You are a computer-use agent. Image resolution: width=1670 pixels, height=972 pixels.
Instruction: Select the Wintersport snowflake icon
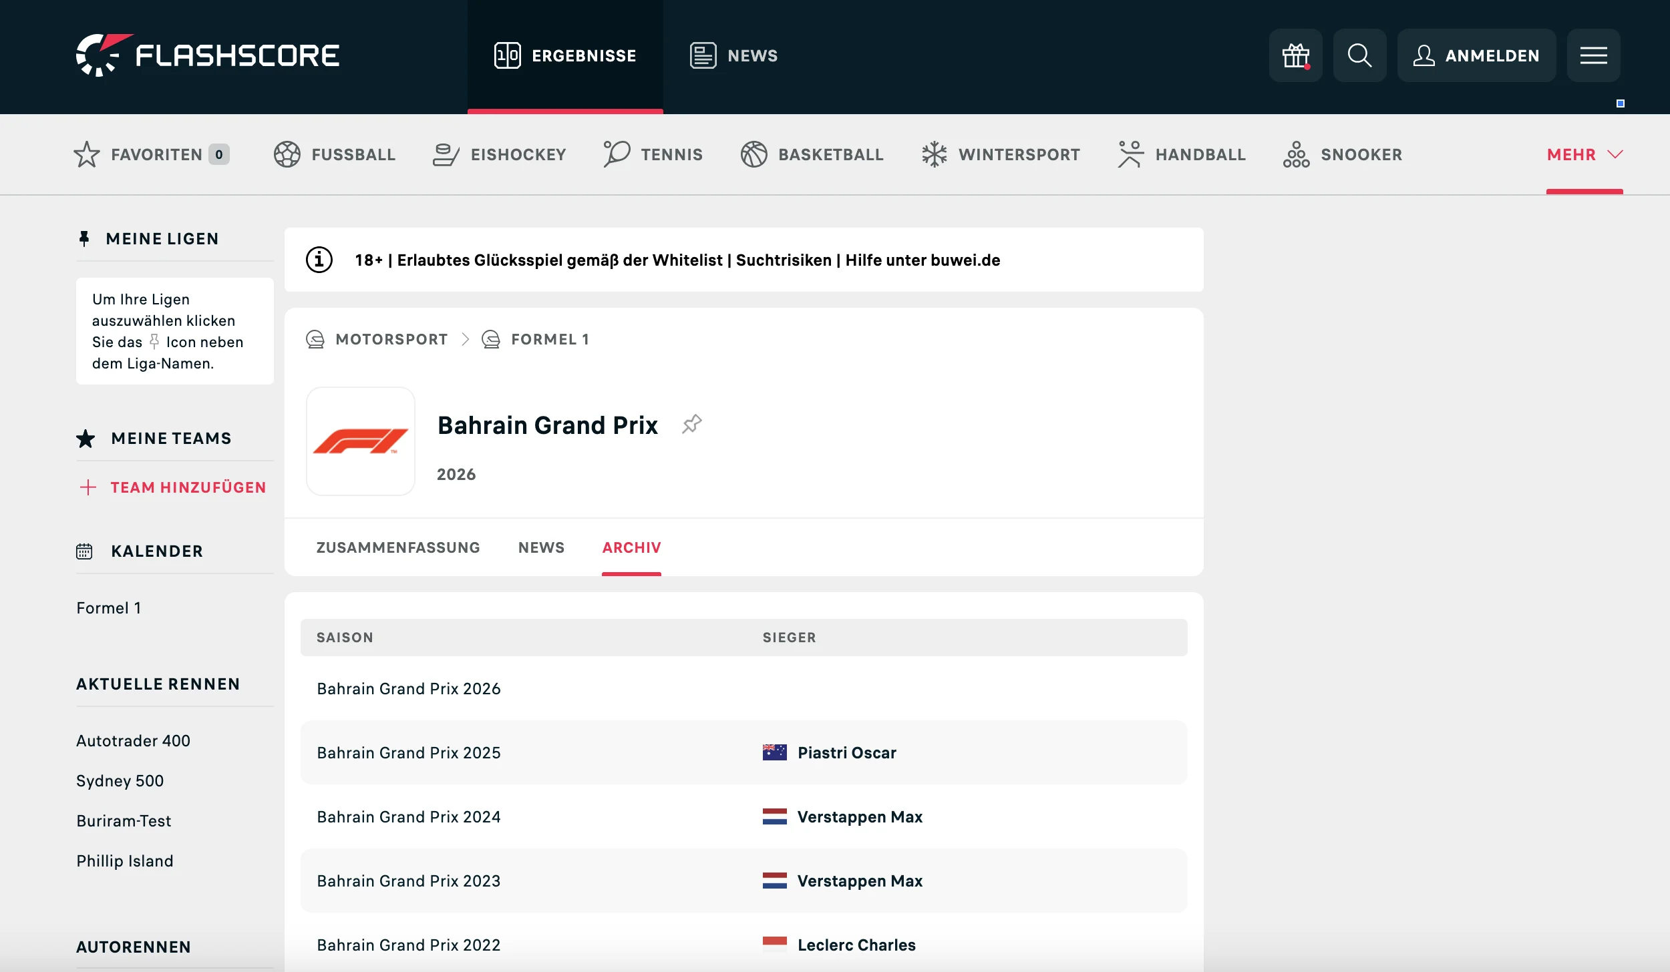(x=934, y=154)
